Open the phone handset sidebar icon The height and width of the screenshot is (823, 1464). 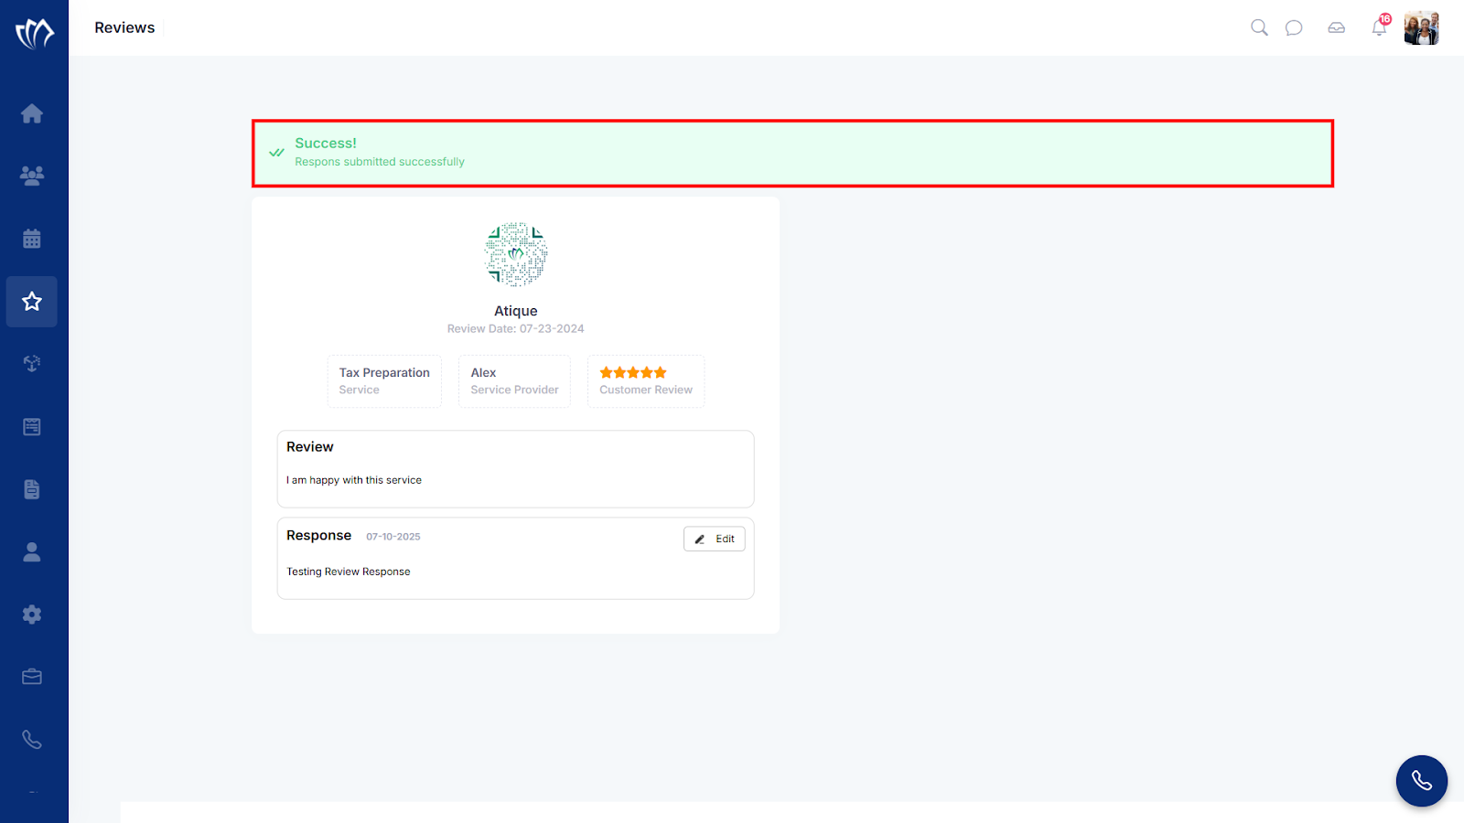pyautogui.click(x=32, y=740)
